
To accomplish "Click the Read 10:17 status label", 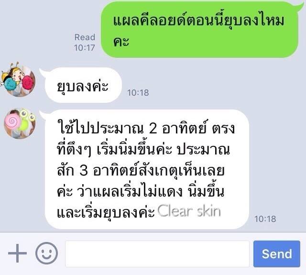I will pyautogui.click(x=85, y=43).
